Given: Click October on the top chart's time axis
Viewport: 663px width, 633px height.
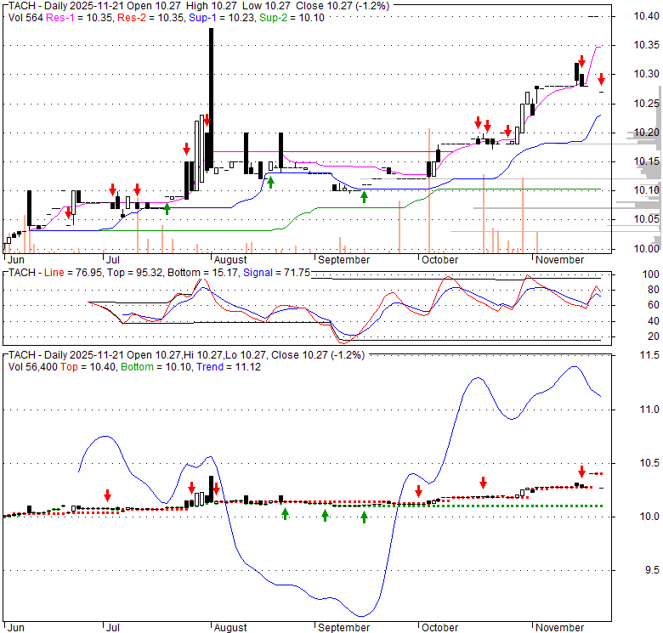Looking at the screenshot, I should pyautogui.click(x=439, y=260).
